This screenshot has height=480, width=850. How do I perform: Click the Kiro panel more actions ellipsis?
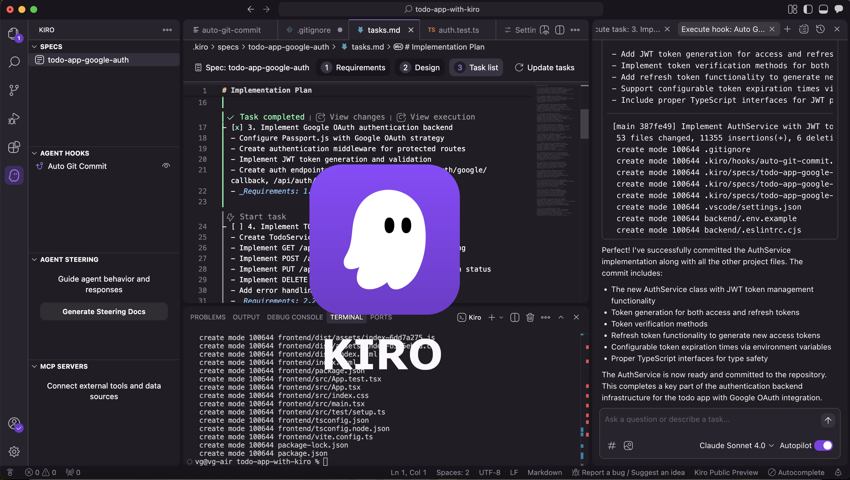[x=167, y=30]
